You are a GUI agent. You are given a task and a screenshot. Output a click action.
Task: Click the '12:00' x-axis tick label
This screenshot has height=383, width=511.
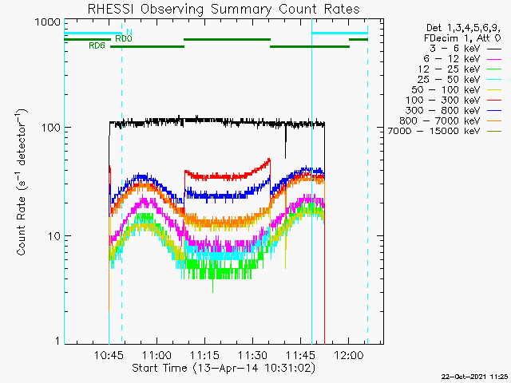click(348, 355)
